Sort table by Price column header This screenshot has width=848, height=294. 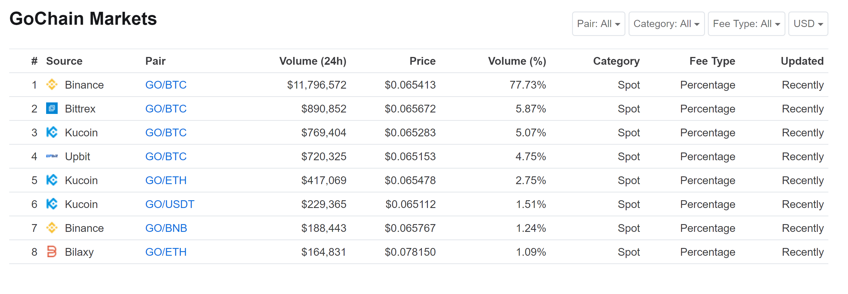pyautogui.click(x=422, y=61)
